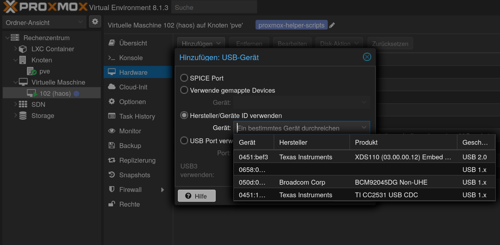Open the Backup section
Viewport: 500px width, 245px height.
[138, 145]
